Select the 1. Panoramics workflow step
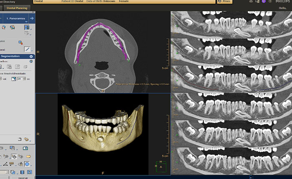292x179 pixels. pos(16,18)
